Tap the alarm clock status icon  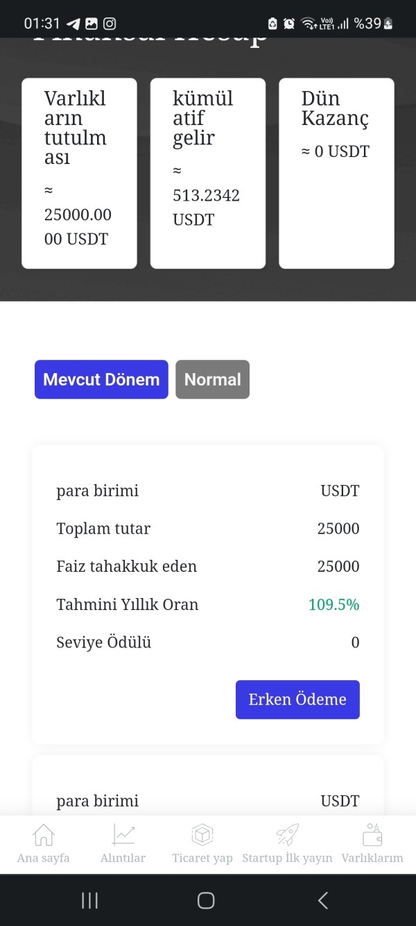(289, 24)
